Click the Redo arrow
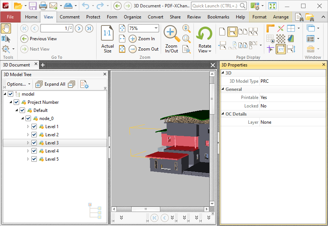The height and width of the screenshot is (226, 328). [100, 6]
